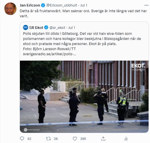
Task: Click the Jul 1 timestamp on Jan's tweet
Action: point(84,5)
